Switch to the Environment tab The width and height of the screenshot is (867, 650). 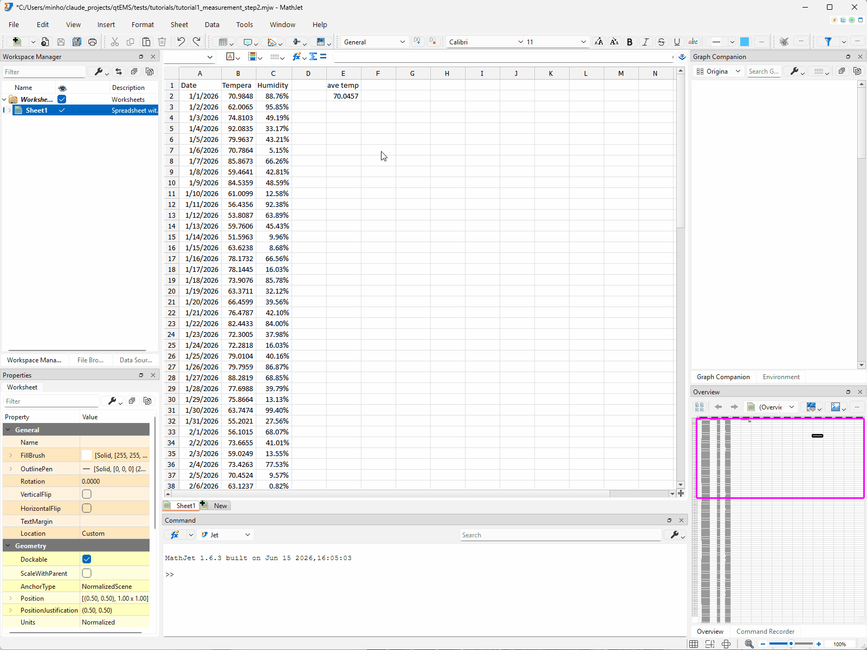[x=781, y=377]
